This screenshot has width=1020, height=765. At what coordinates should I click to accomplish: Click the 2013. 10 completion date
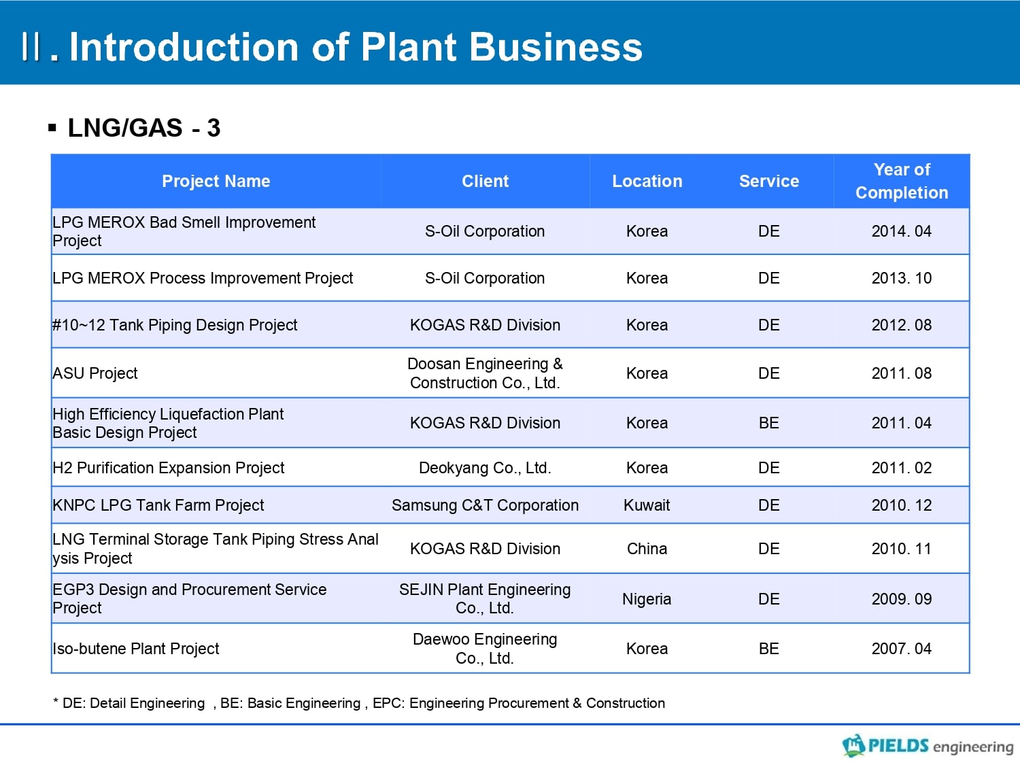(x=902, y=278)
